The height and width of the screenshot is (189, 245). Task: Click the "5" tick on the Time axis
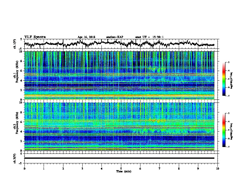pos(121,169)
